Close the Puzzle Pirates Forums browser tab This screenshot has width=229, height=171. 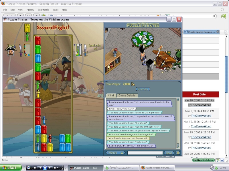click(x=218, y=32)
